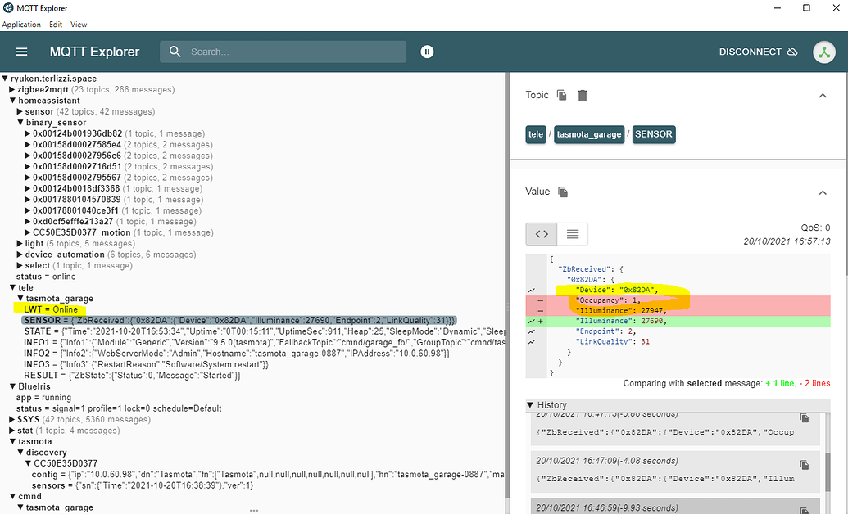Collapse the History section
848x514 pixels.
531,405
